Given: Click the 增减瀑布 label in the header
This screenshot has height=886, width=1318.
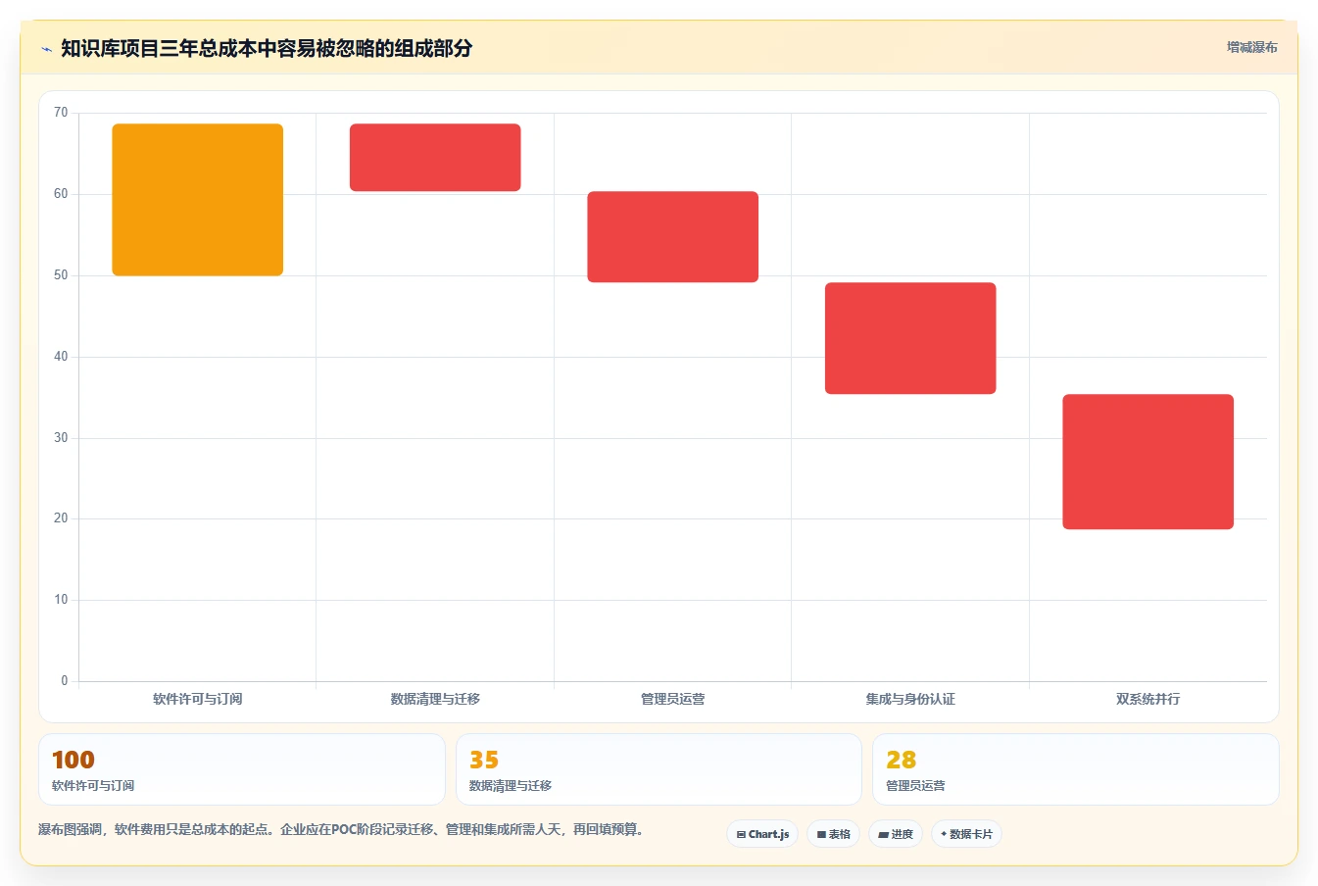Looking at the screenshot, I should (1251, 47).
